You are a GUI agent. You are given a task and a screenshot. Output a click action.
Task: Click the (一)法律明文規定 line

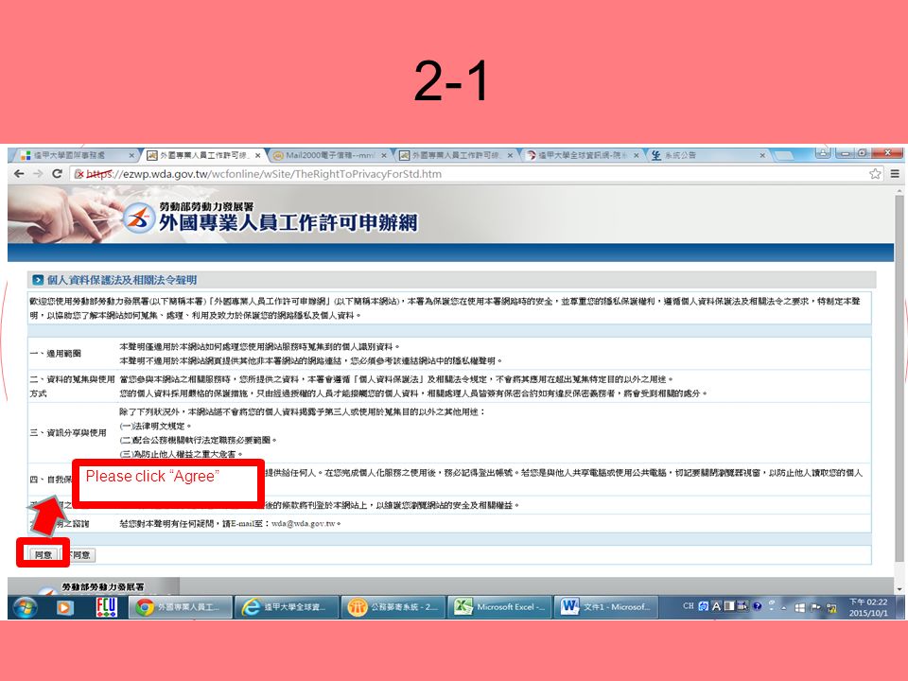(155, 427)
